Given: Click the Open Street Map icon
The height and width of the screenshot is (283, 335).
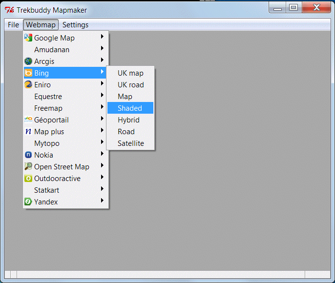Looking at the screenshot, I should tap(28, 167).
